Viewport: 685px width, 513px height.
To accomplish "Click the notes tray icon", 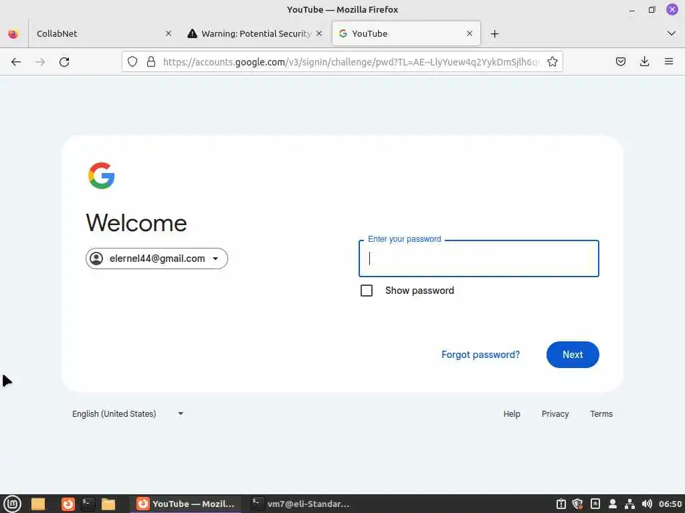I will tap(595, 504).
